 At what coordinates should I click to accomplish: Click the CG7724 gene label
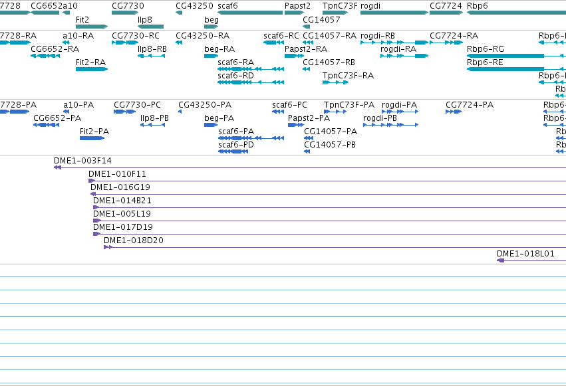[446, 6]
